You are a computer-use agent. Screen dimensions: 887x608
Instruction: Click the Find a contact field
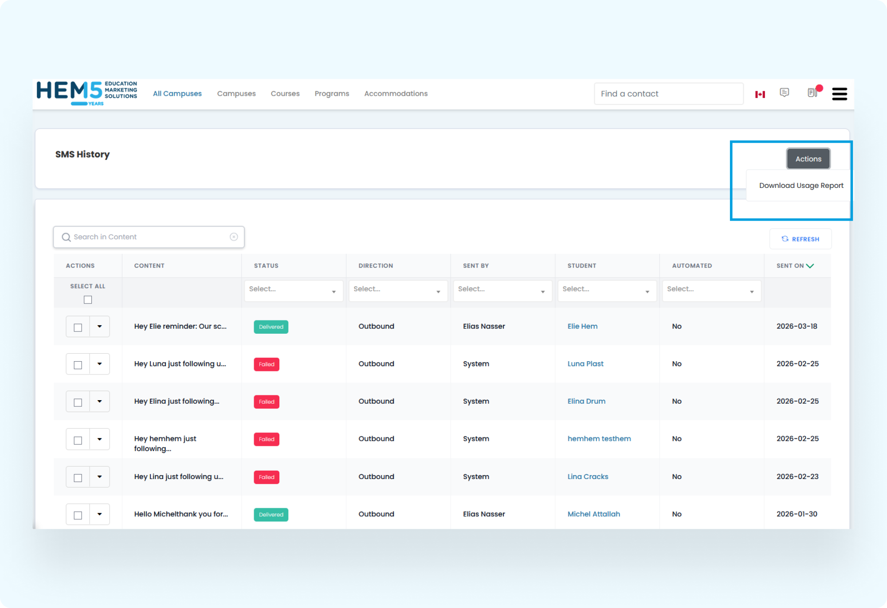pyautogui.click(x=668, y=94)
